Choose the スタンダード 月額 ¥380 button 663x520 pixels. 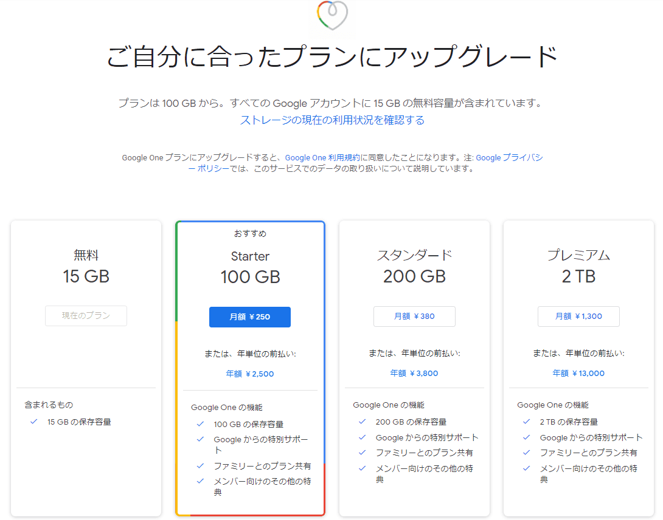pos(414,316)
